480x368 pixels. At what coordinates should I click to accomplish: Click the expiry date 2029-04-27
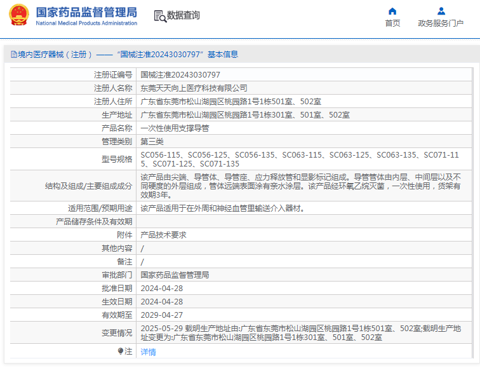point(162,315)
